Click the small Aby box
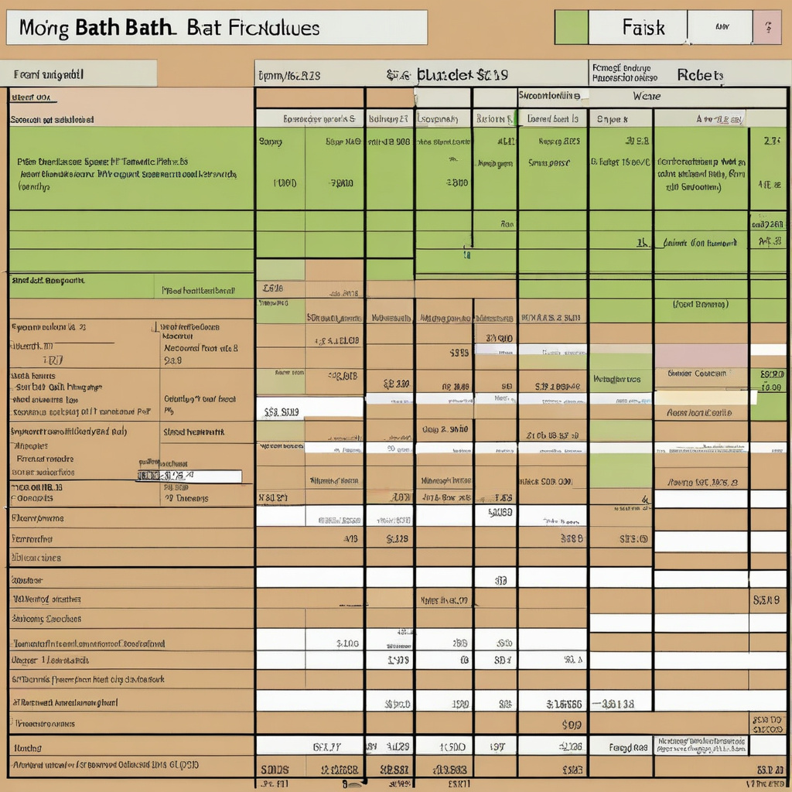Image resolution: width=792 pixels, height=792 pixels. point(721,27)
